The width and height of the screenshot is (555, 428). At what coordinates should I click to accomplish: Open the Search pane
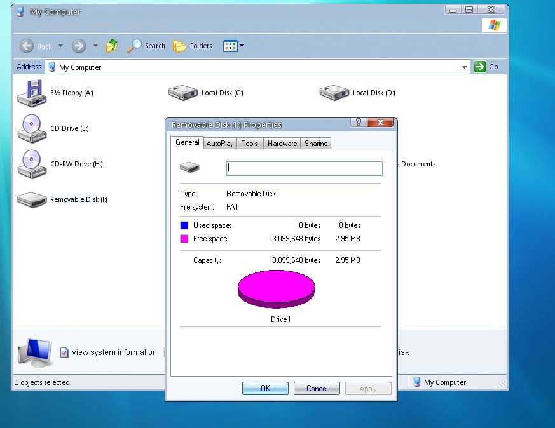[146, 46]
